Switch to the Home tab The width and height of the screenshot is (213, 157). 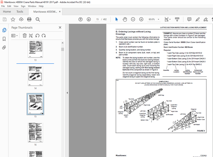click(7, 12)
